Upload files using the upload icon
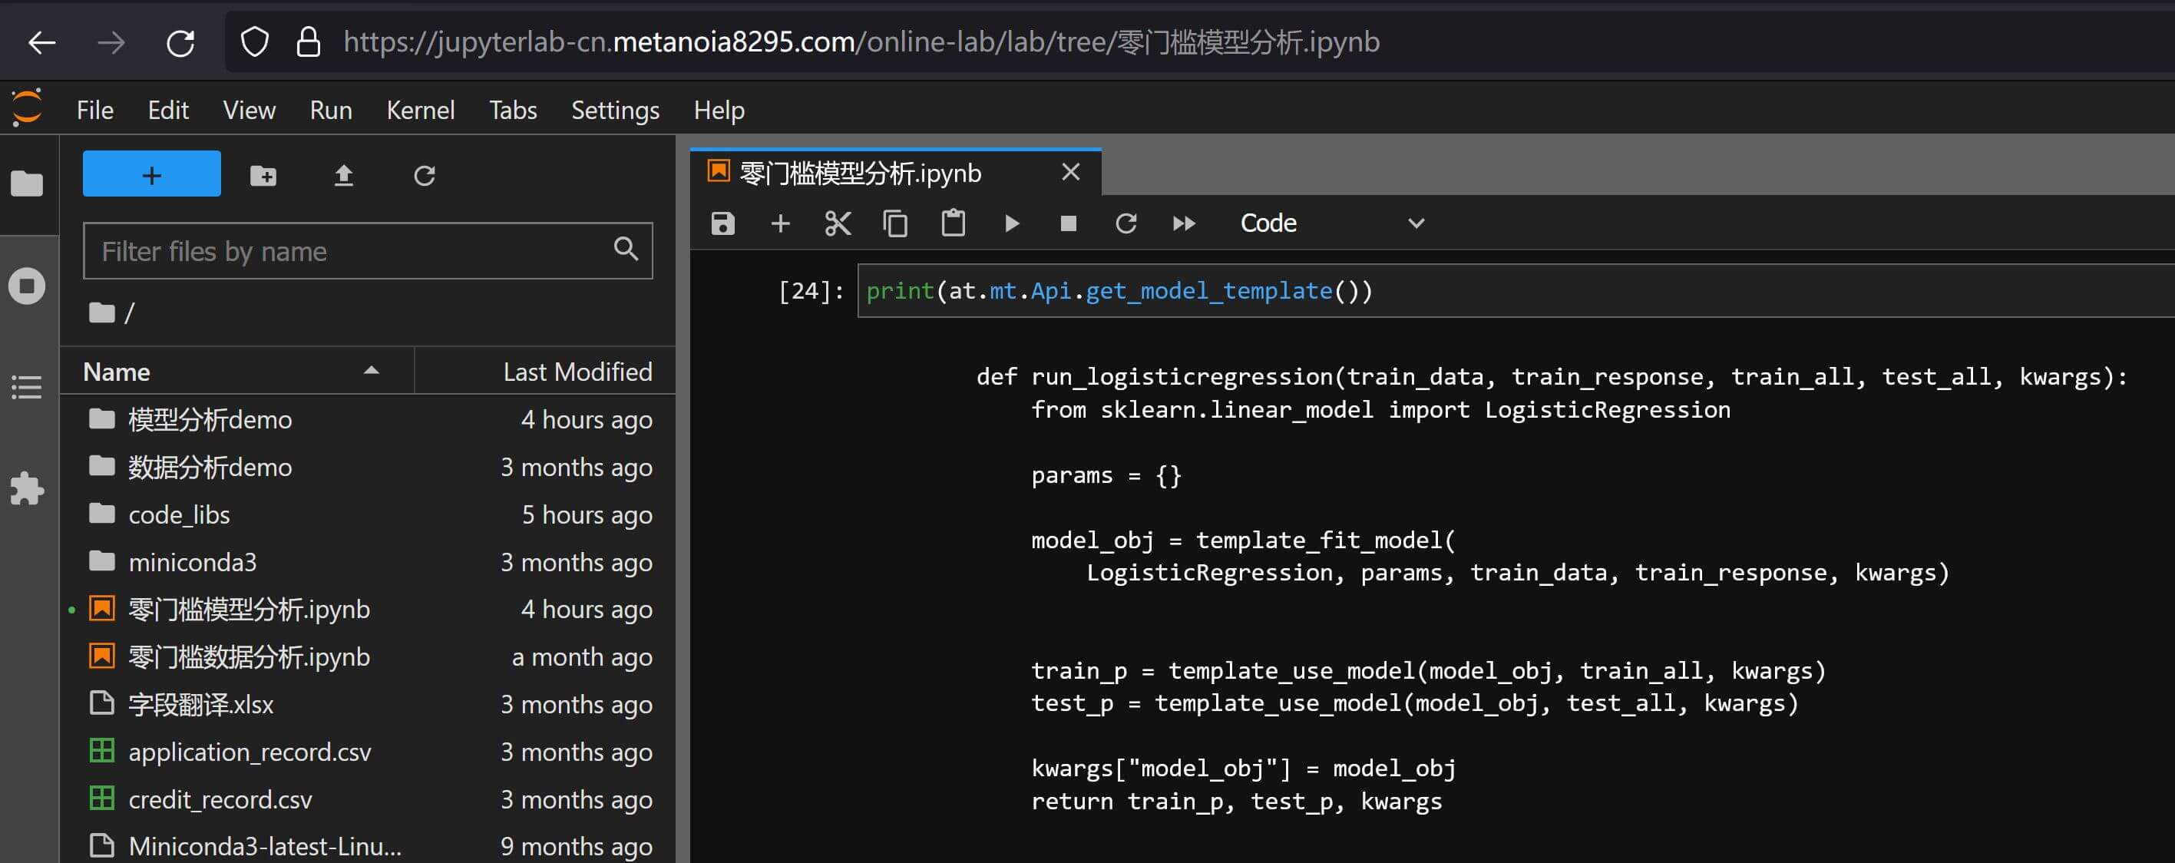This screenshot has width=2175, height=863. click(344, 176)
